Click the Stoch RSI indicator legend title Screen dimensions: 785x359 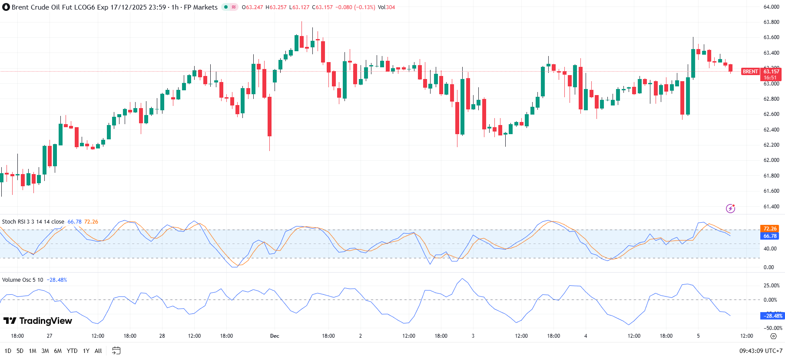[33, 222]
